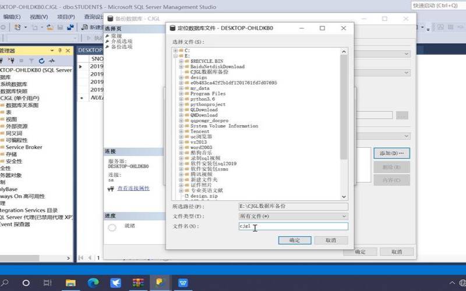This screenshot has height=291, width=466.
Task: Open Microsoft Edge from the taskbar
Action: coord(93,283)
